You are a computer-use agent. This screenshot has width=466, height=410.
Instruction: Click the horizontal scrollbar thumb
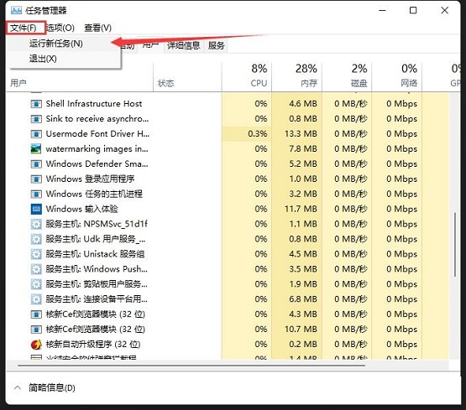(191, 366)
